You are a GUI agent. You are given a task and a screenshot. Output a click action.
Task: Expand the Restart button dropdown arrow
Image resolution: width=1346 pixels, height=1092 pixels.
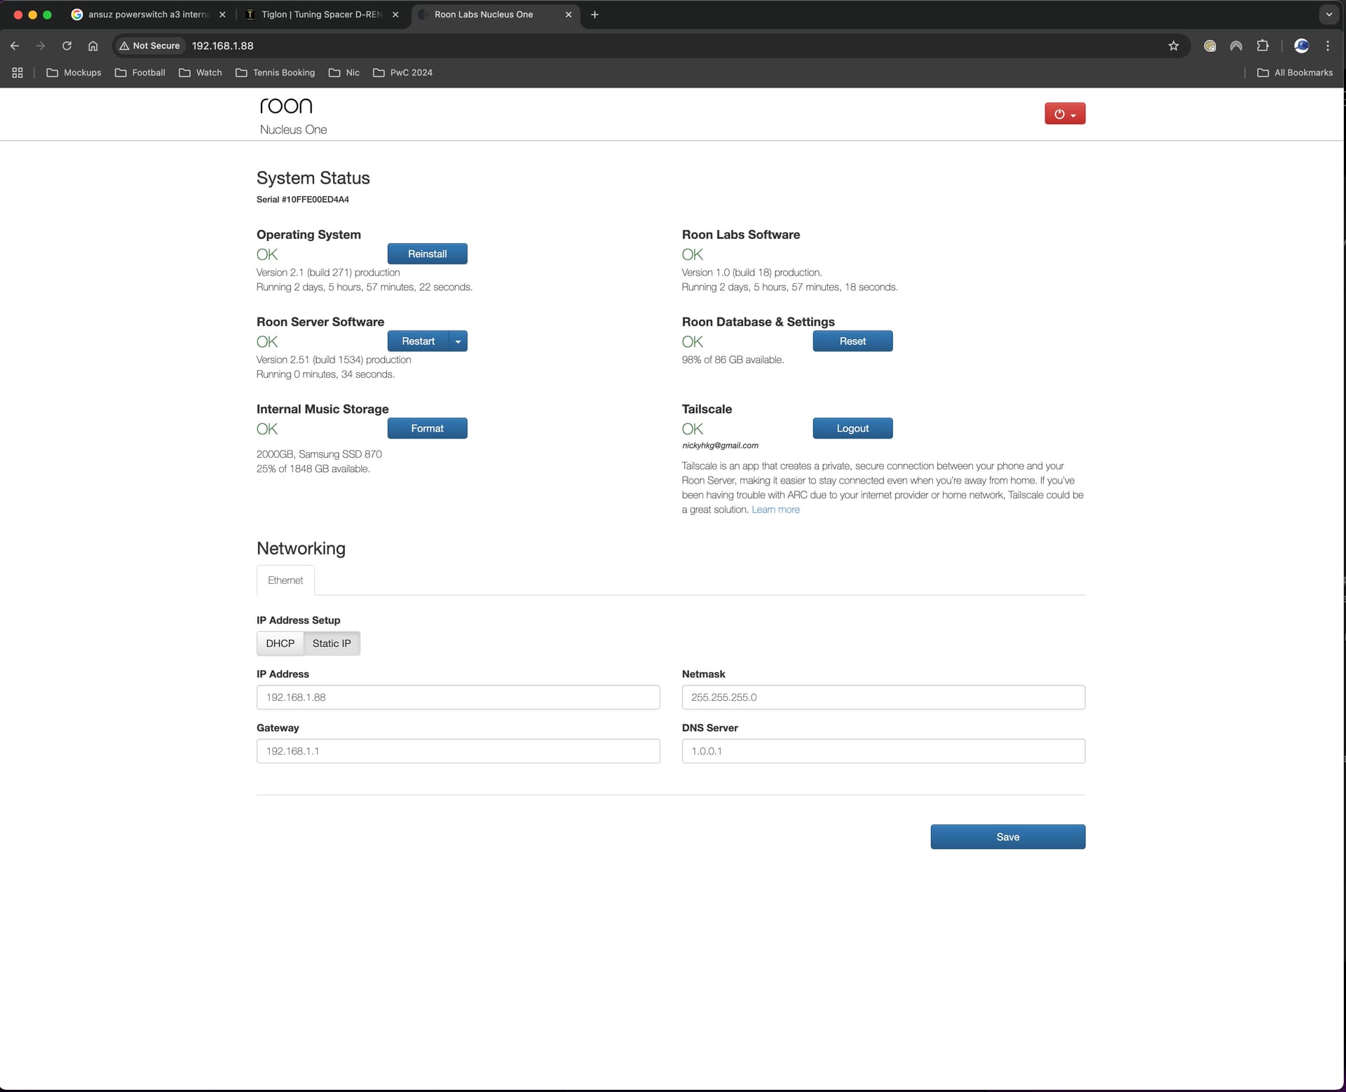(x=458, y=341)
